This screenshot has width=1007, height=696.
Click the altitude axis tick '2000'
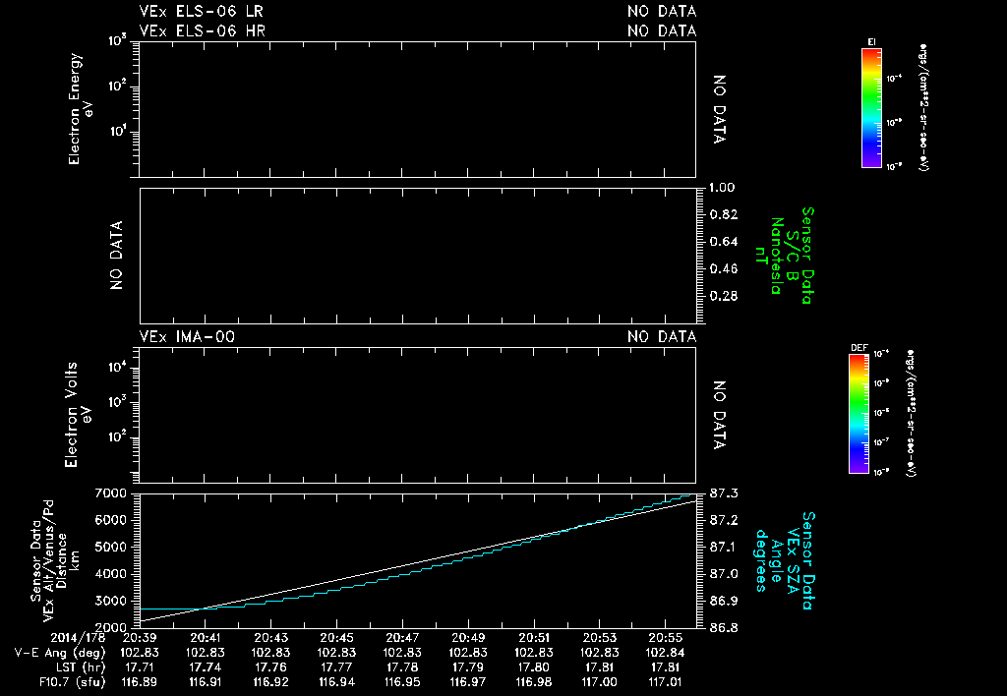[x=110, y=628]
